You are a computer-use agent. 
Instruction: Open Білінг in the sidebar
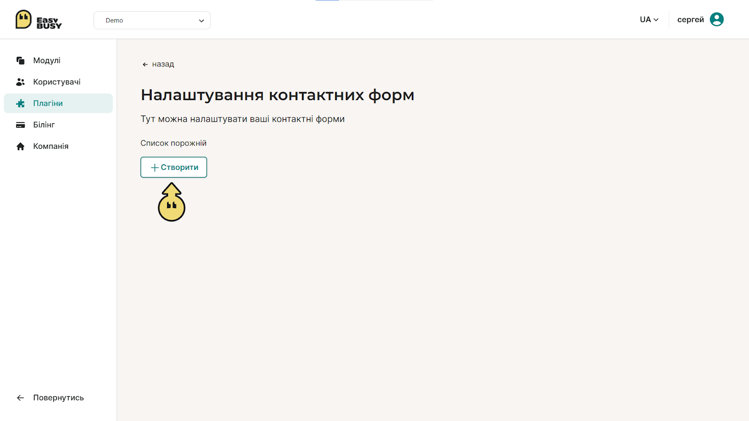coord(59,125)
